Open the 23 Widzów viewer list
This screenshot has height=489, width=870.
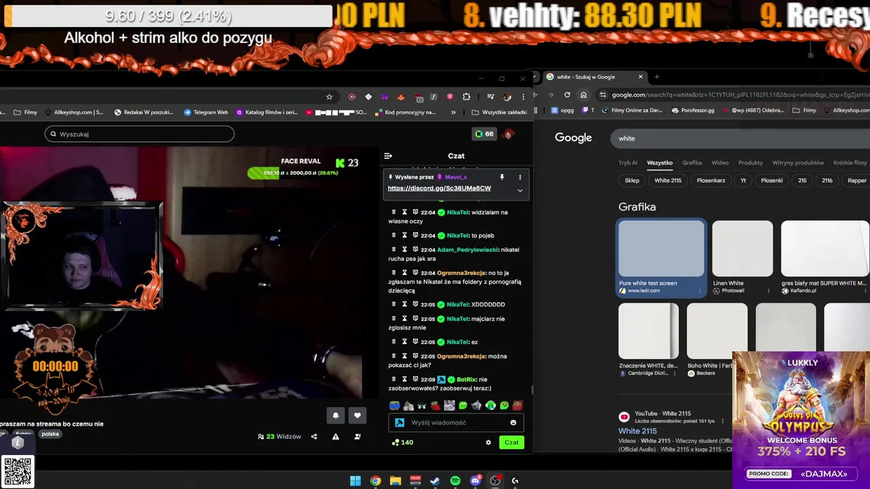pyautogui.click(x=279, y=437)
